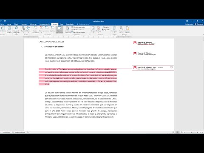
Task: Open ribbon display options icon
Action: pyautogui.click(x=187, y=21)
